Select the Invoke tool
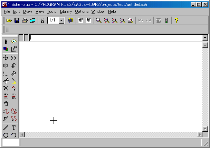210x148 pixels. point(14,119)
